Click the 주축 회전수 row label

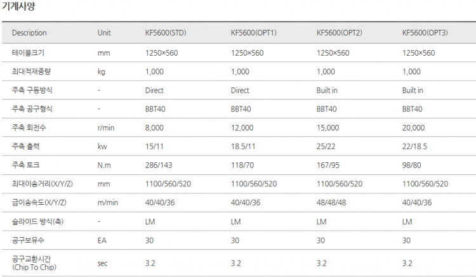[x=29, y=127]
